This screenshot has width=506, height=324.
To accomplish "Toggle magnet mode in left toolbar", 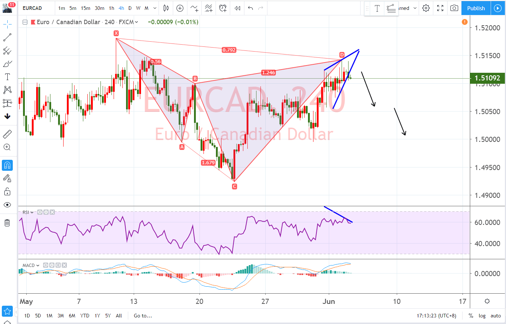I will click(x=7, y=165).
